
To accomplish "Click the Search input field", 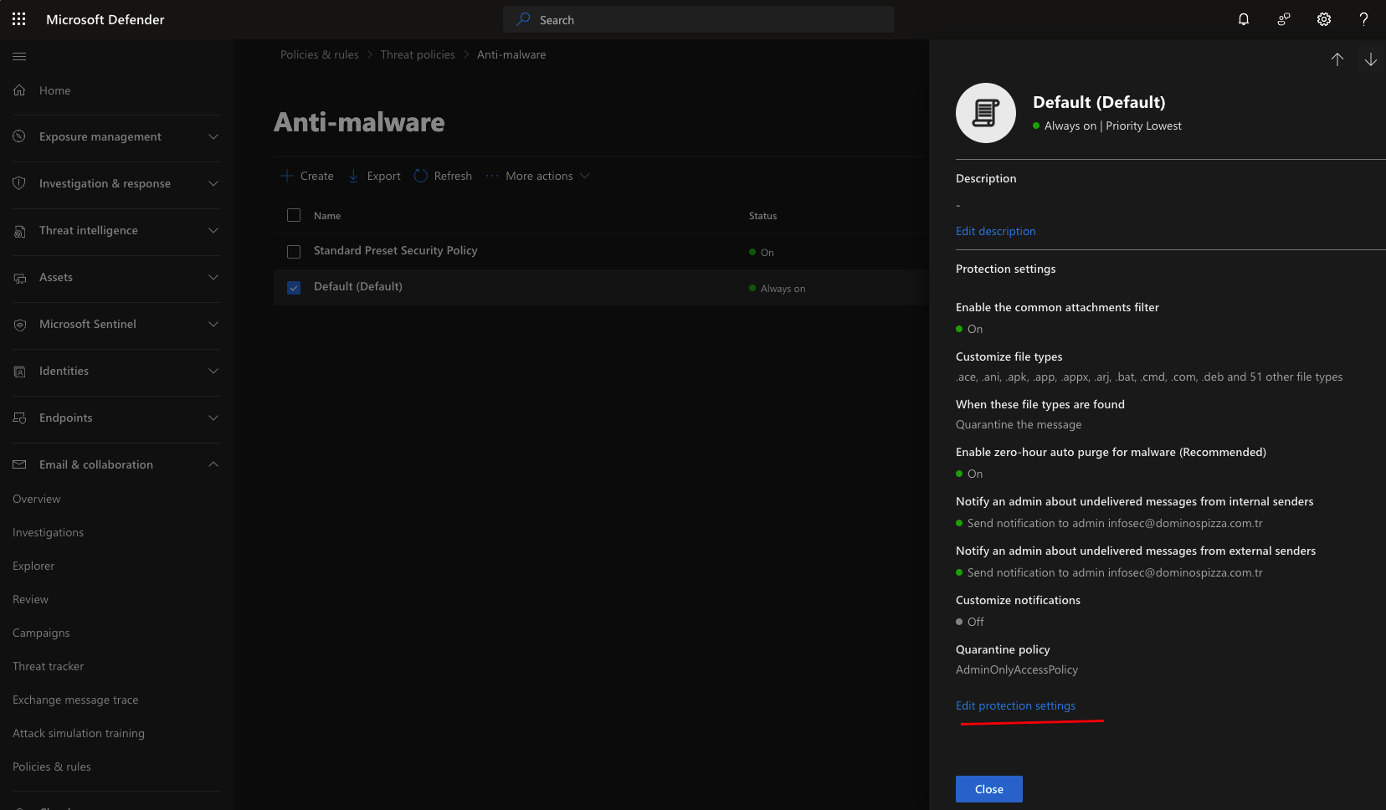I will (x=699, y=19).
